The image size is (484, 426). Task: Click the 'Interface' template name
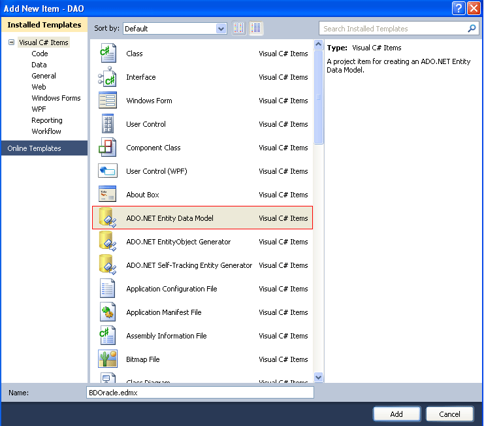click(140, 77)
